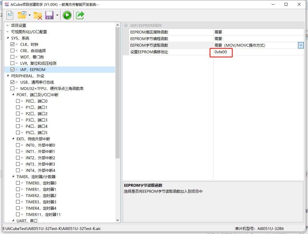
Task: Click 设置EEPROM偏移地址 property label
Action: [149, 52]
